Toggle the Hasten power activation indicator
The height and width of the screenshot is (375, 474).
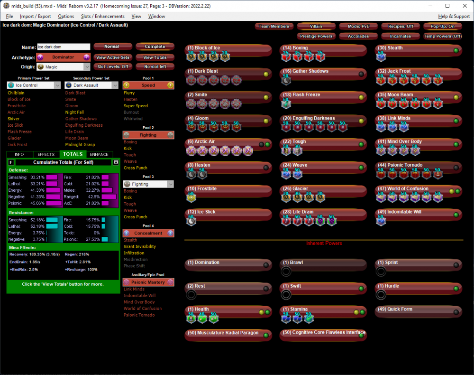click(267, 168)
